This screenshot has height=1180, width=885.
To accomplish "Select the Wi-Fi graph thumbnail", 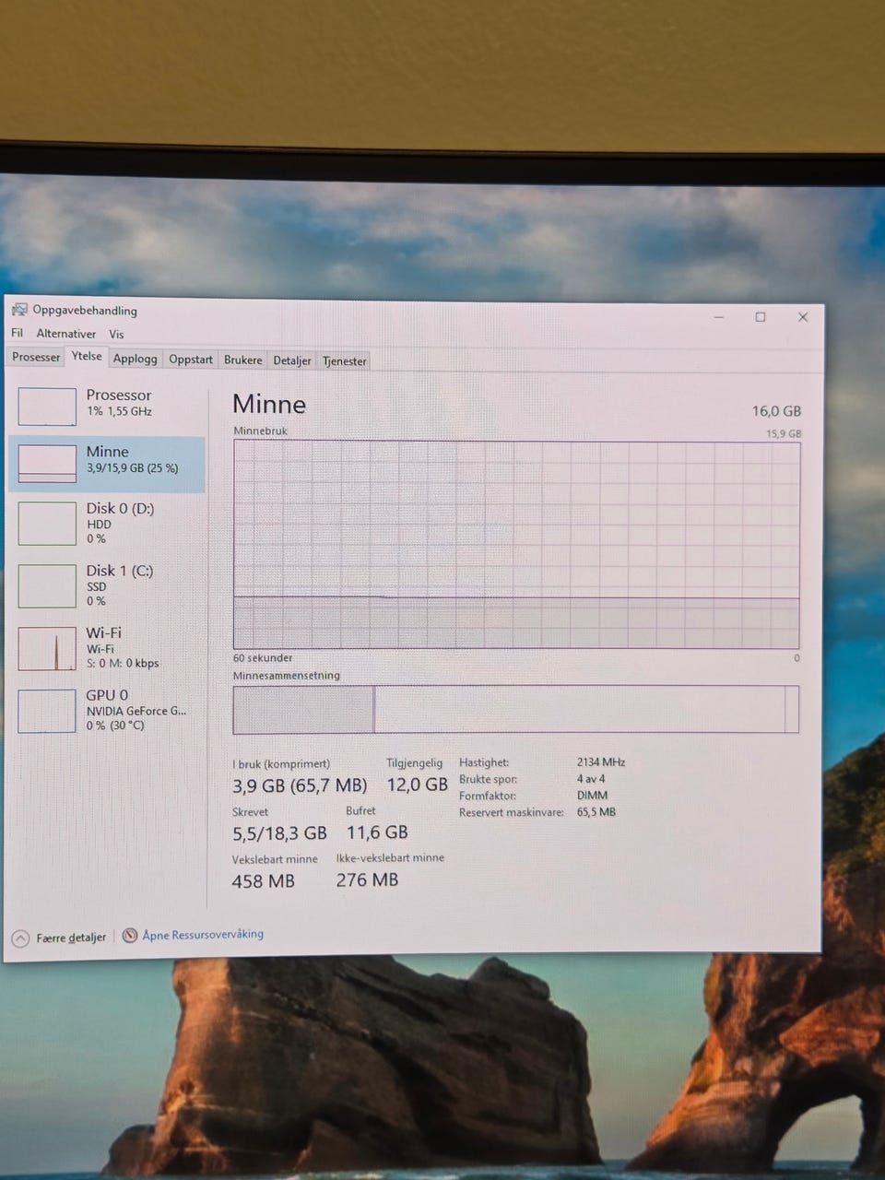I will (x=47, y=649).
